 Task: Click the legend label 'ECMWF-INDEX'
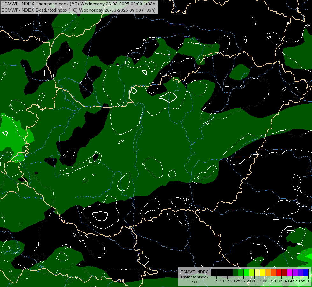tap(194, 272)
